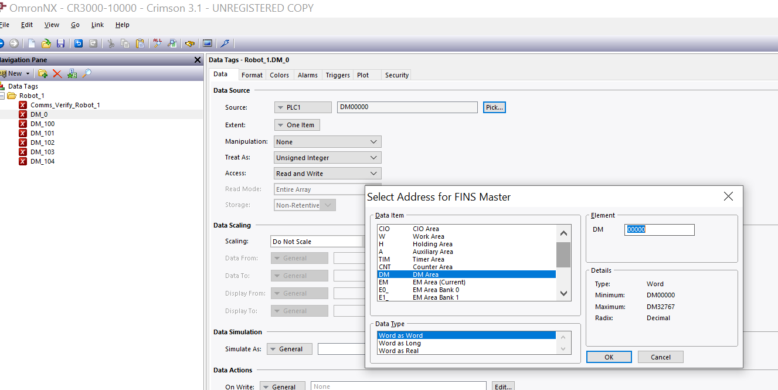Save the database with the floppy icon
Image resolution: width=778 pixels, height=390 pixels.
pyautogui.click(x=60, y=43)
